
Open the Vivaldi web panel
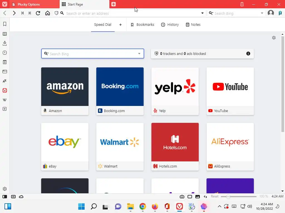5,90
